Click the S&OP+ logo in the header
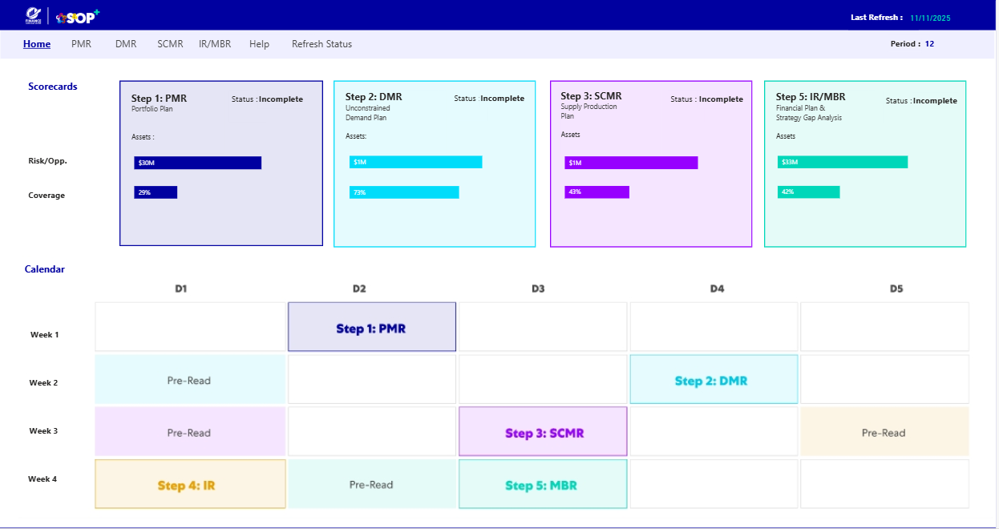The width and height of the screenshot is (999, 529). (78, 16)
